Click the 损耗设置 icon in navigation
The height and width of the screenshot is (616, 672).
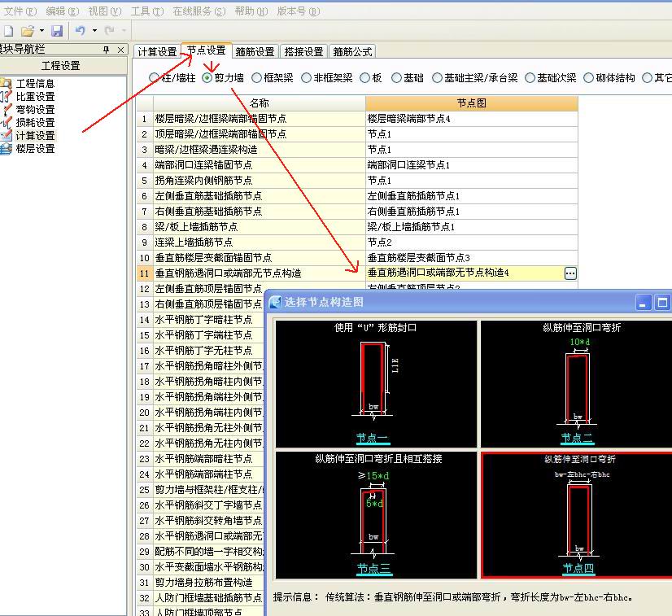coord(6,123)
